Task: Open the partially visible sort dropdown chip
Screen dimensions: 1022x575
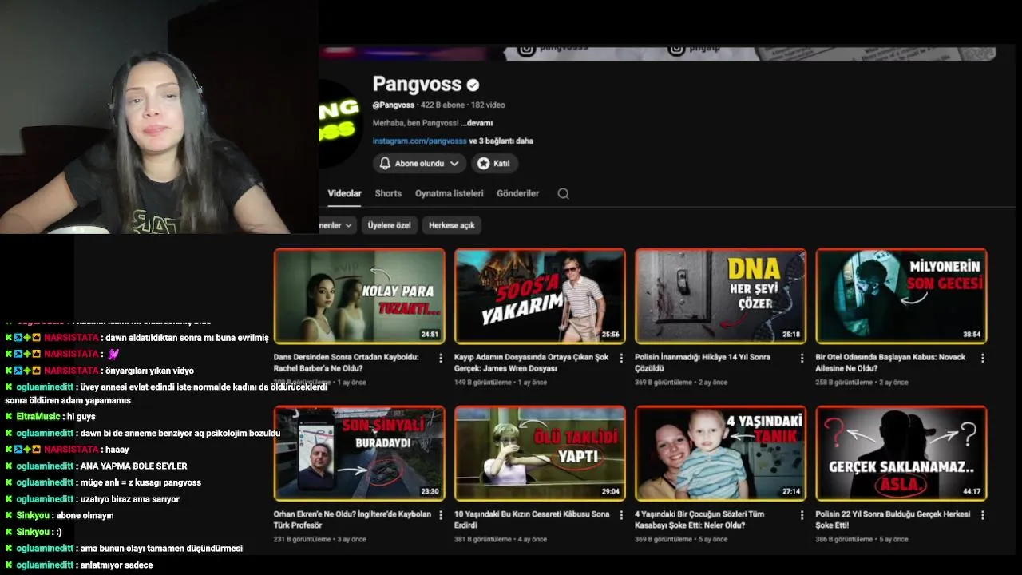Action: click(336, 225)
